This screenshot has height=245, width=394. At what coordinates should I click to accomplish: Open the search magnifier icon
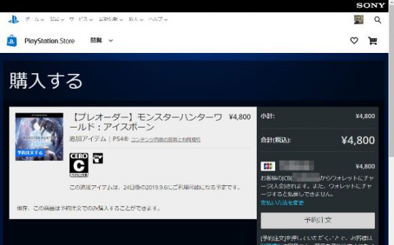pos(378,20)
